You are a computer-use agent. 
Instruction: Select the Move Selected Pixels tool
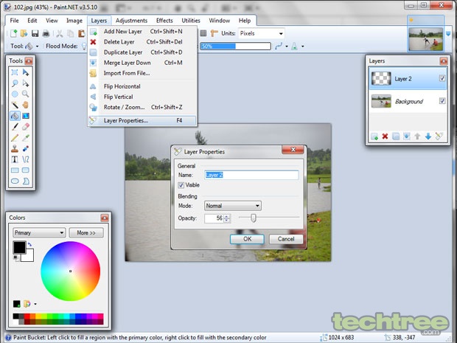[x=26, y=72]
